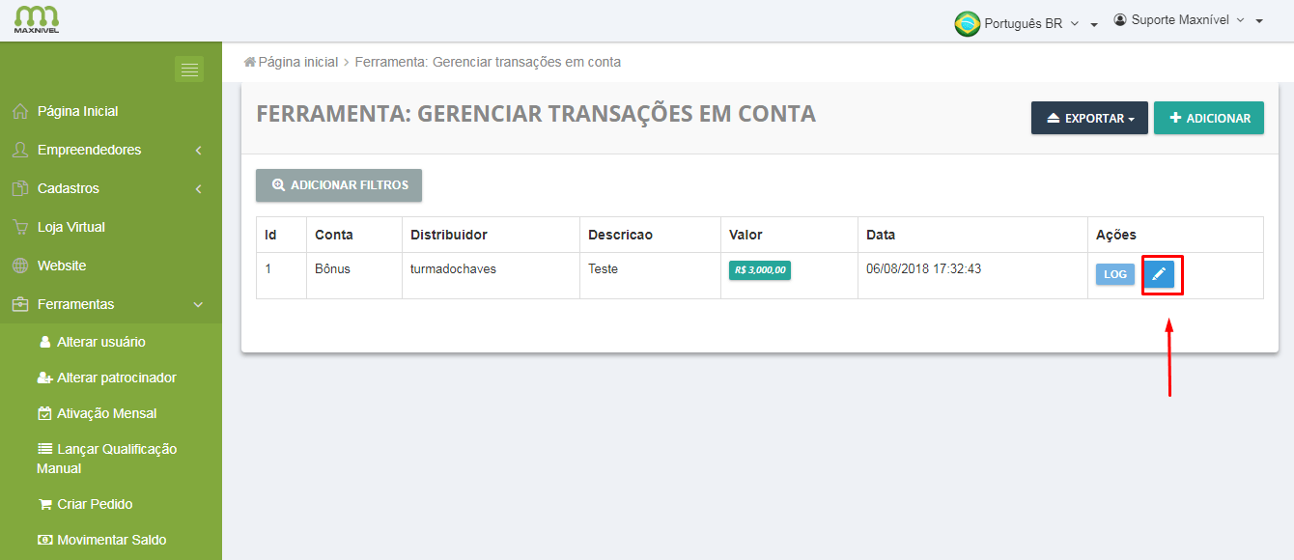Viewport: 1294px width, 560px height.
Task: Click the Maxnível logo
Action: coord(37,19)
